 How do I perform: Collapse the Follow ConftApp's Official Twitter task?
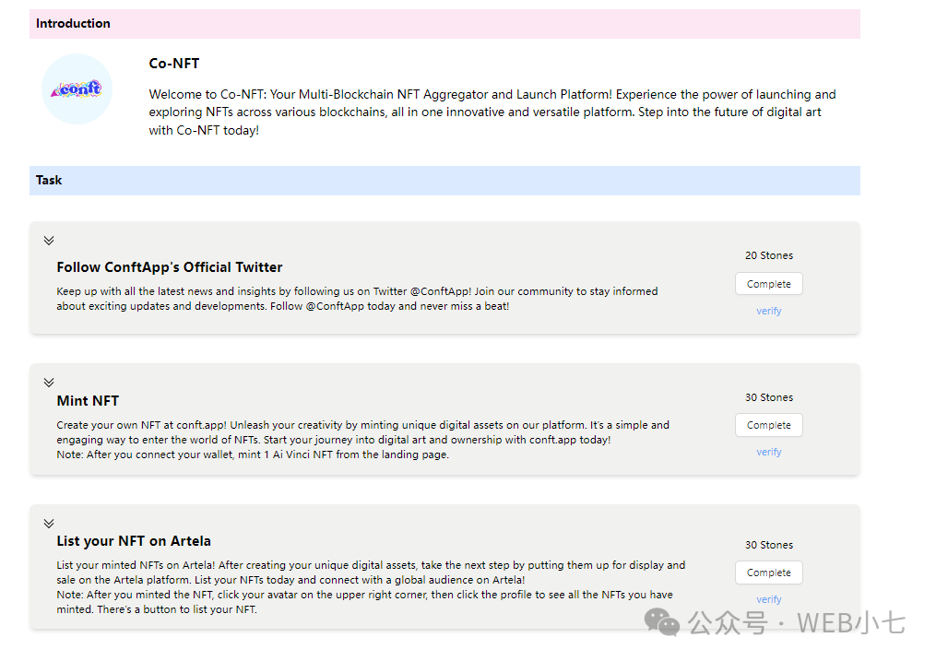49,241
